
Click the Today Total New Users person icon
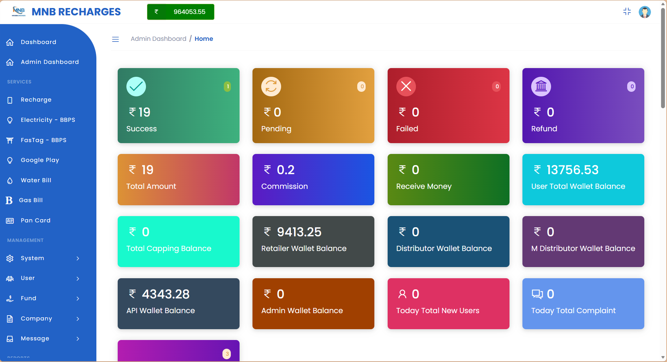402,294
